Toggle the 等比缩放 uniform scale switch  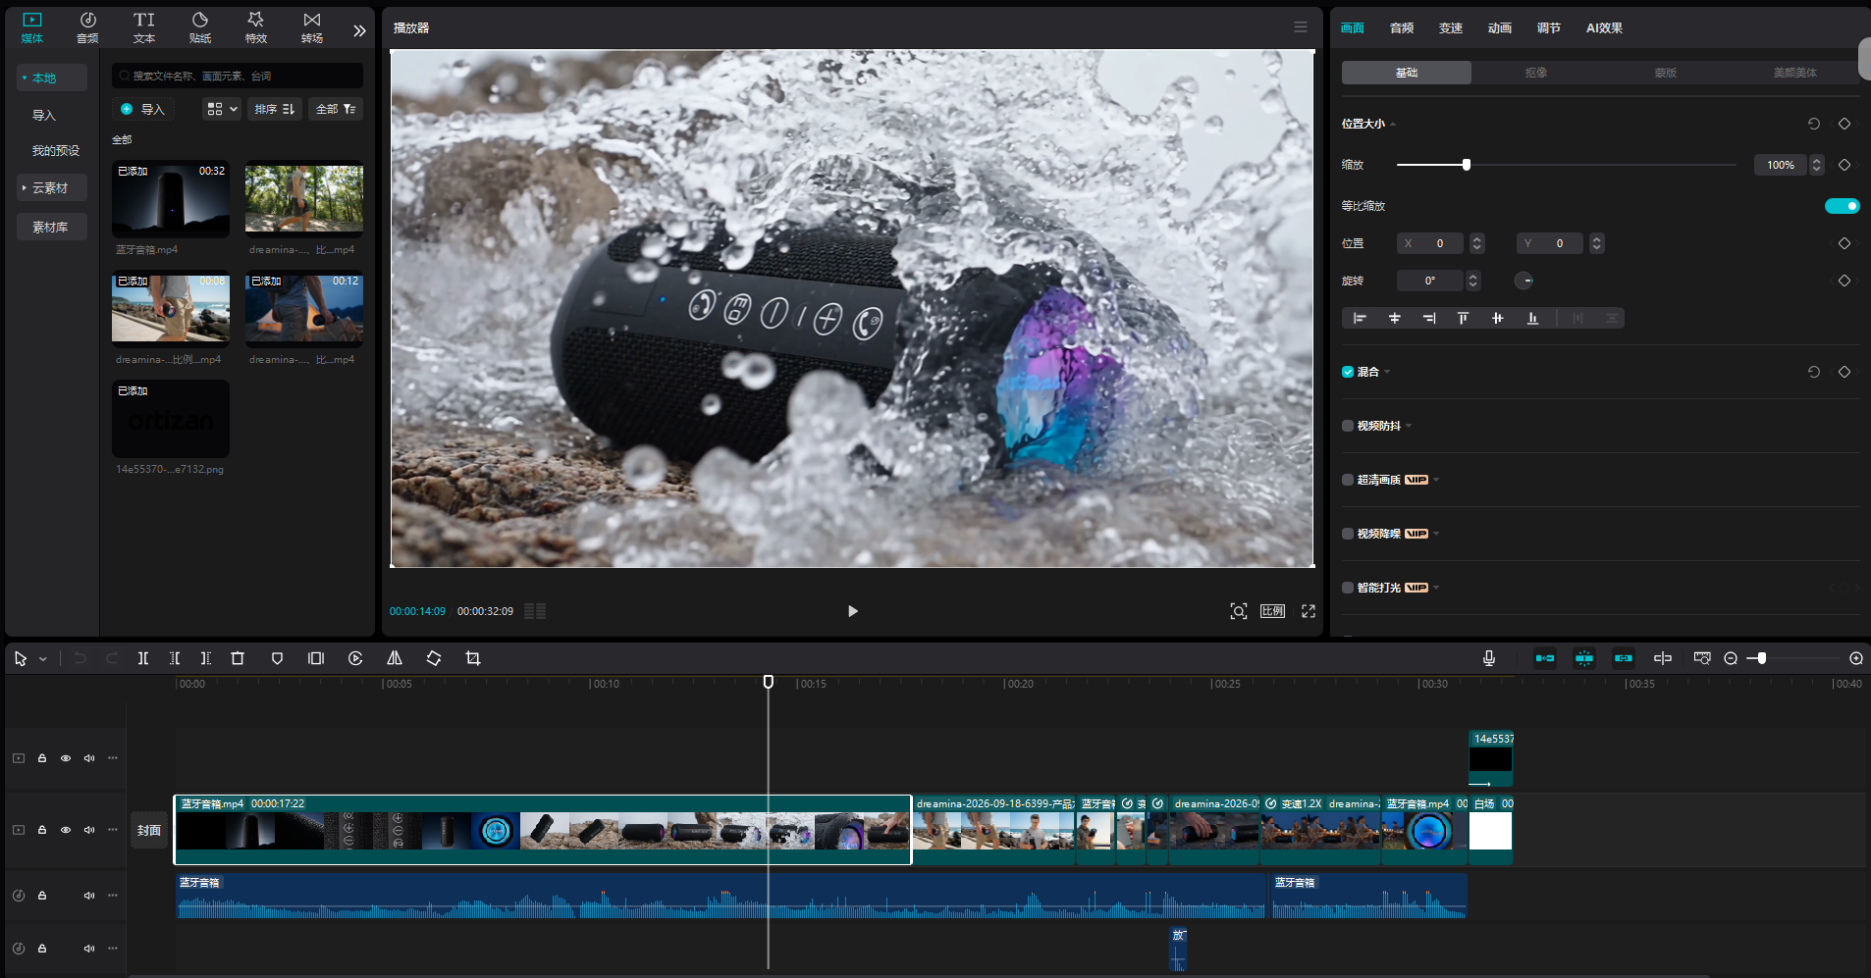click(x=1842, y=206)
